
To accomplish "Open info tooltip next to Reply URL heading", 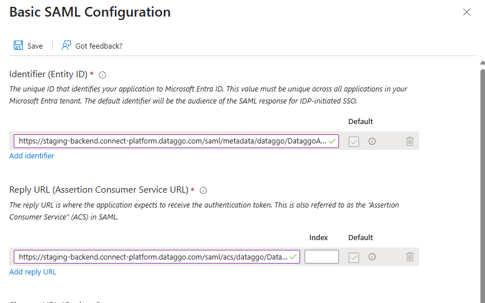I will coord(203,190).
